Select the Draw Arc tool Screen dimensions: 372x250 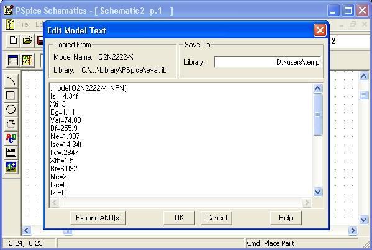11,81
